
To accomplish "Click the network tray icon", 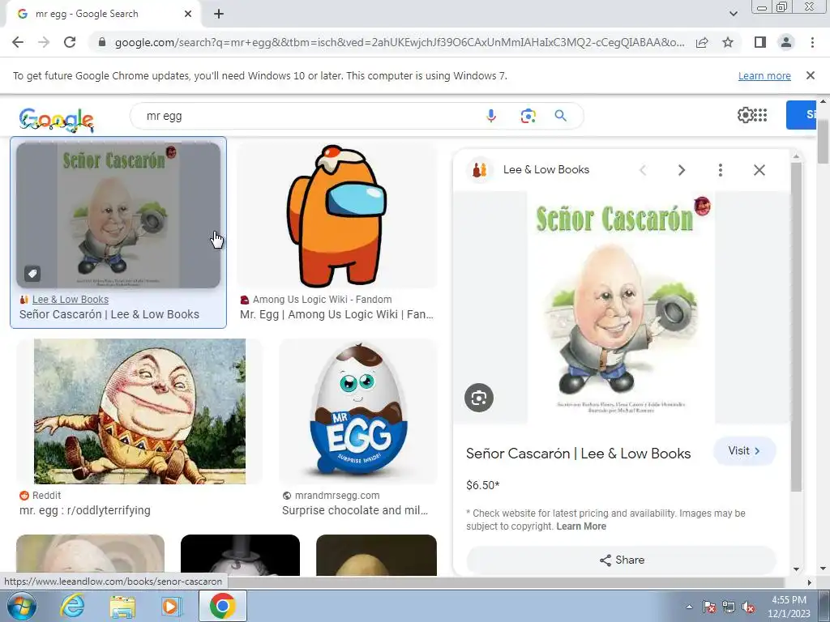I will pos(729,607).
